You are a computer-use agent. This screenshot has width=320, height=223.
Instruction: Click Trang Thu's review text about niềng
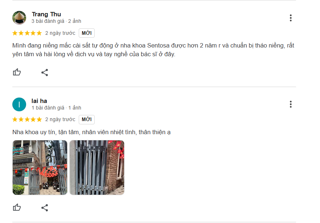(x=153, y=50)
